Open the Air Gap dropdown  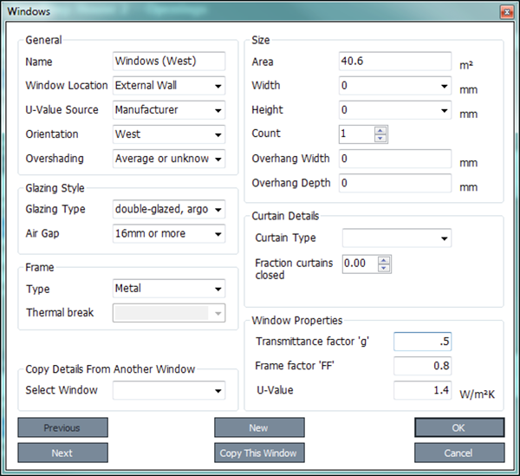tap(169, 233)
